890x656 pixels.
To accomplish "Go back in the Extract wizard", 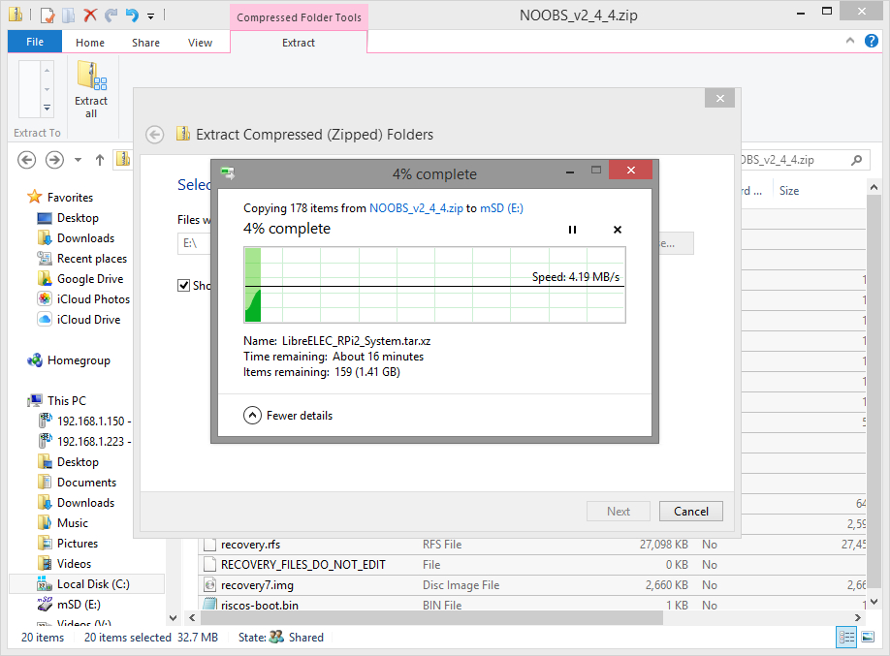I will tap(154, 135).
